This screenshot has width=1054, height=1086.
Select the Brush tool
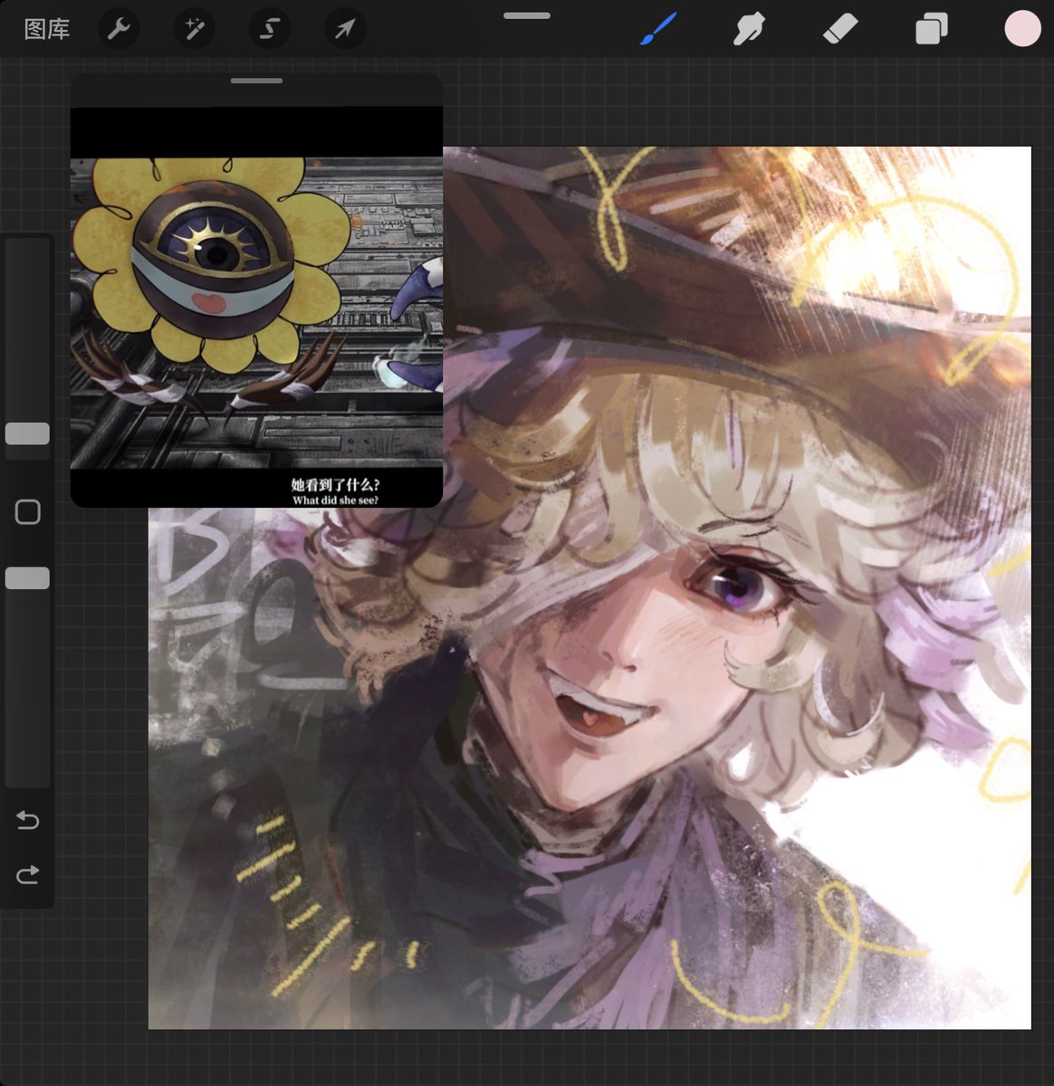(x=658, y=29)
